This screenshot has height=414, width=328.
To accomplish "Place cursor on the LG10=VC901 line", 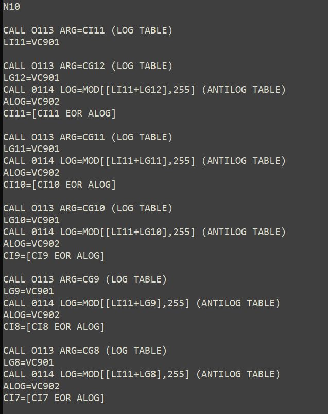I will pos(31,220).
